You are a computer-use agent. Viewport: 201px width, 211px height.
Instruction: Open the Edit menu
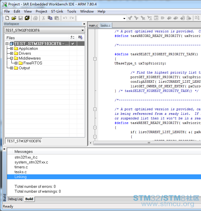point(17,11)
